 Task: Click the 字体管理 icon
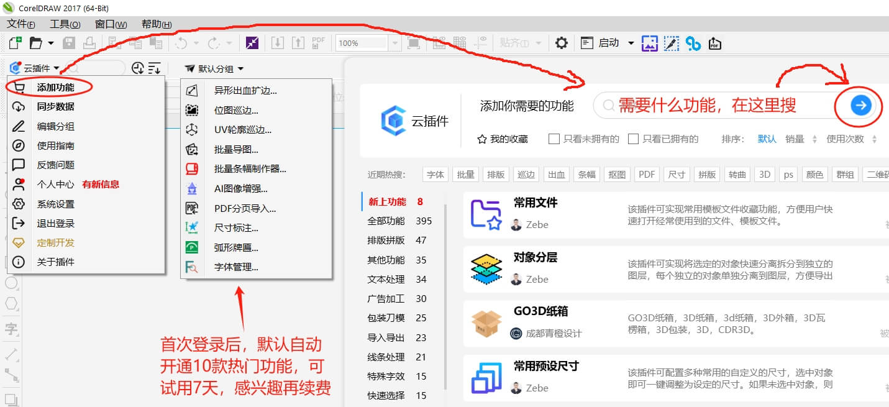[193, 267]
